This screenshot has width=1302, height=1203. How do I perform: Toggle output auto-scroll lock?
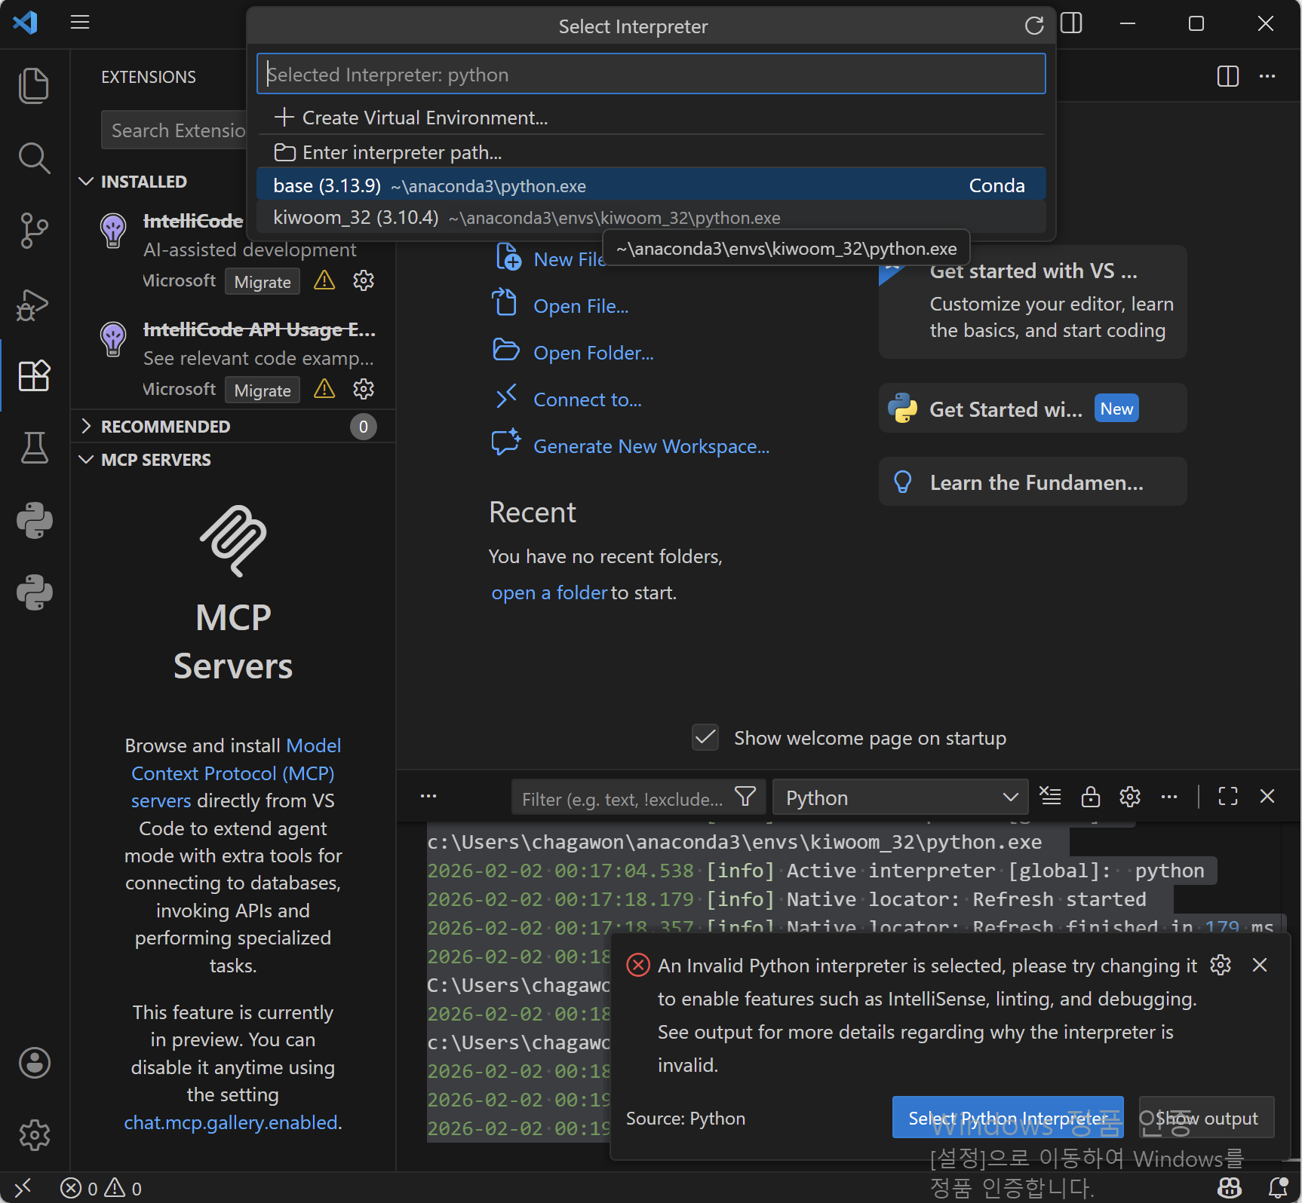pos(1090,797)
